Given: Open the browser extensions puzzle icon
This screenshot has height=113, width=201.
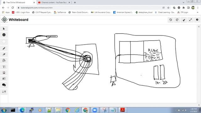Looking at the screenshot, I should coord(183,8).
